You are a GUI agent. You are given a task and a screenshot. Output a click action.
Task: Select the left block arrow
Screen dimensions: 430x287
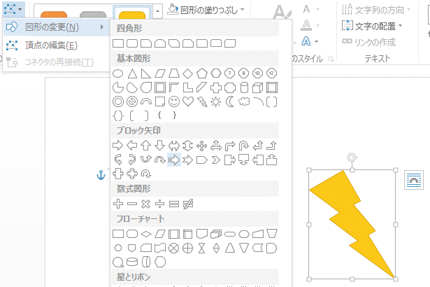[x=132, y=146]
